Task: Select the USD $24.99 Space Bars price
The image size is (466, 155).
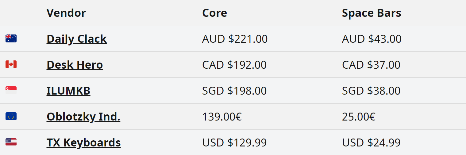Action: click(x=371, y=143)
